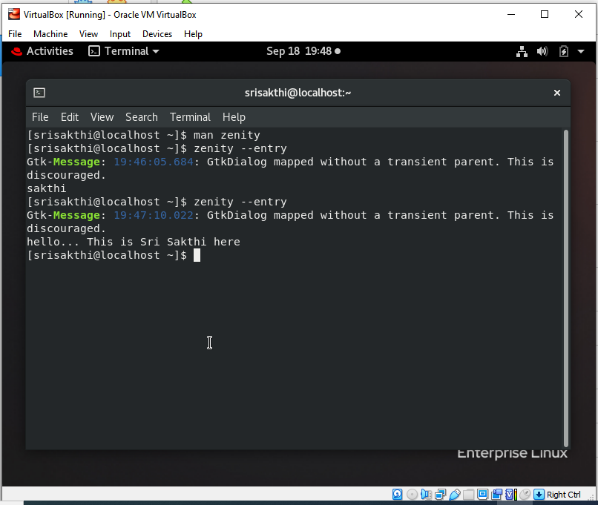Open the Machine menu in VirtualBox
The image size is (598, 505).
pos(50,33)
